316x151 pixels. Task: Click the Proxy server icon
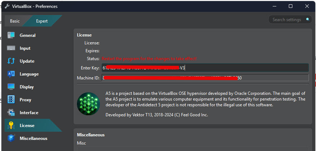[x=11, y=100]
